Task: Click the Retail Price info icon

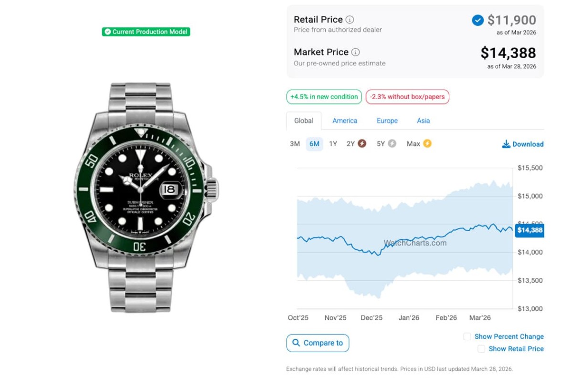Action: (350, 20)
